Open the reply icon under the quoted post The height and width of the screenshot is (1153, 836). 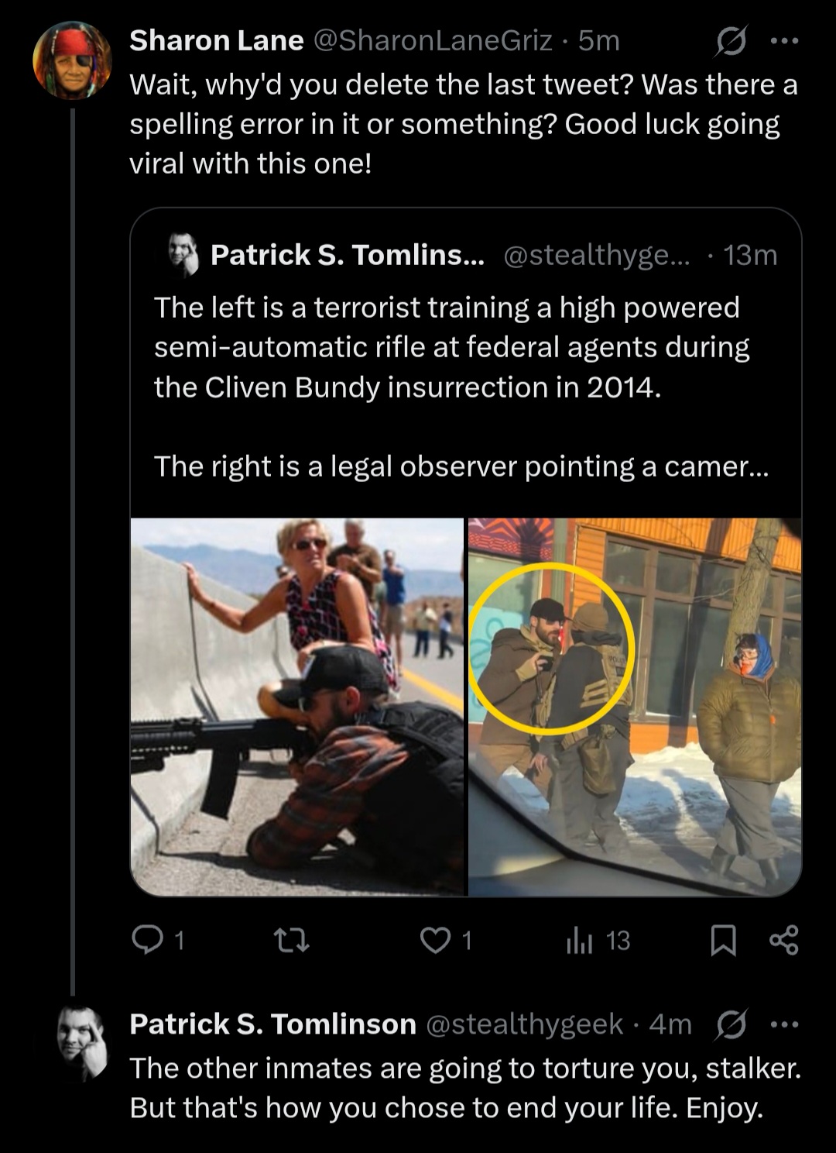(146, 940)
